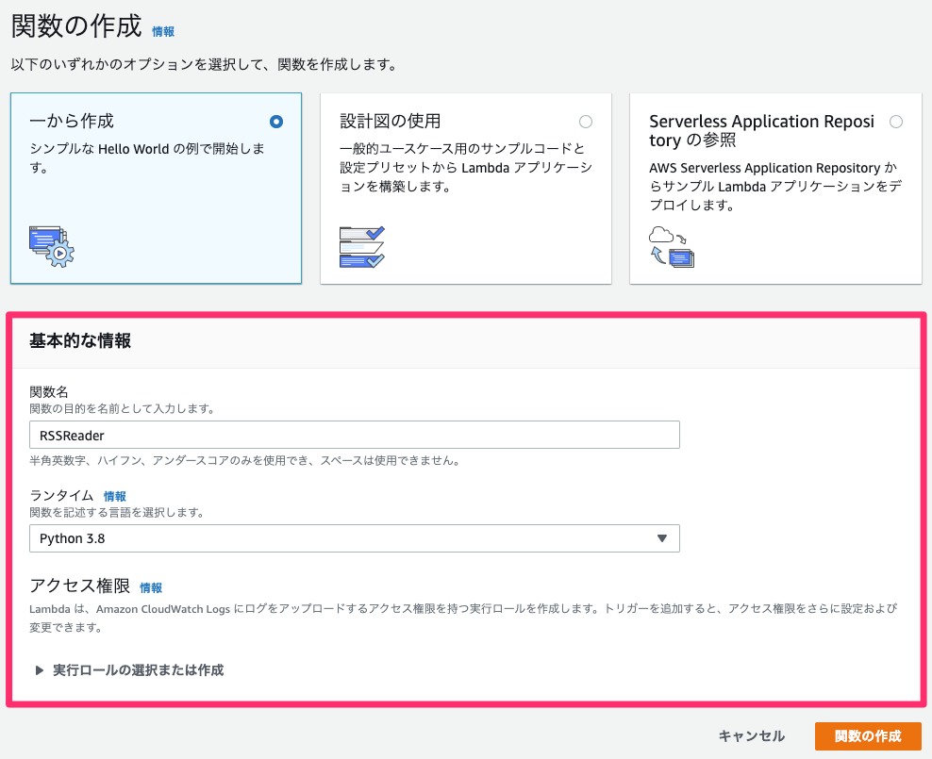This screenshot has width=932, height=759.
Task: Click the orange 関数の作成 button
Action: point(868,736)
